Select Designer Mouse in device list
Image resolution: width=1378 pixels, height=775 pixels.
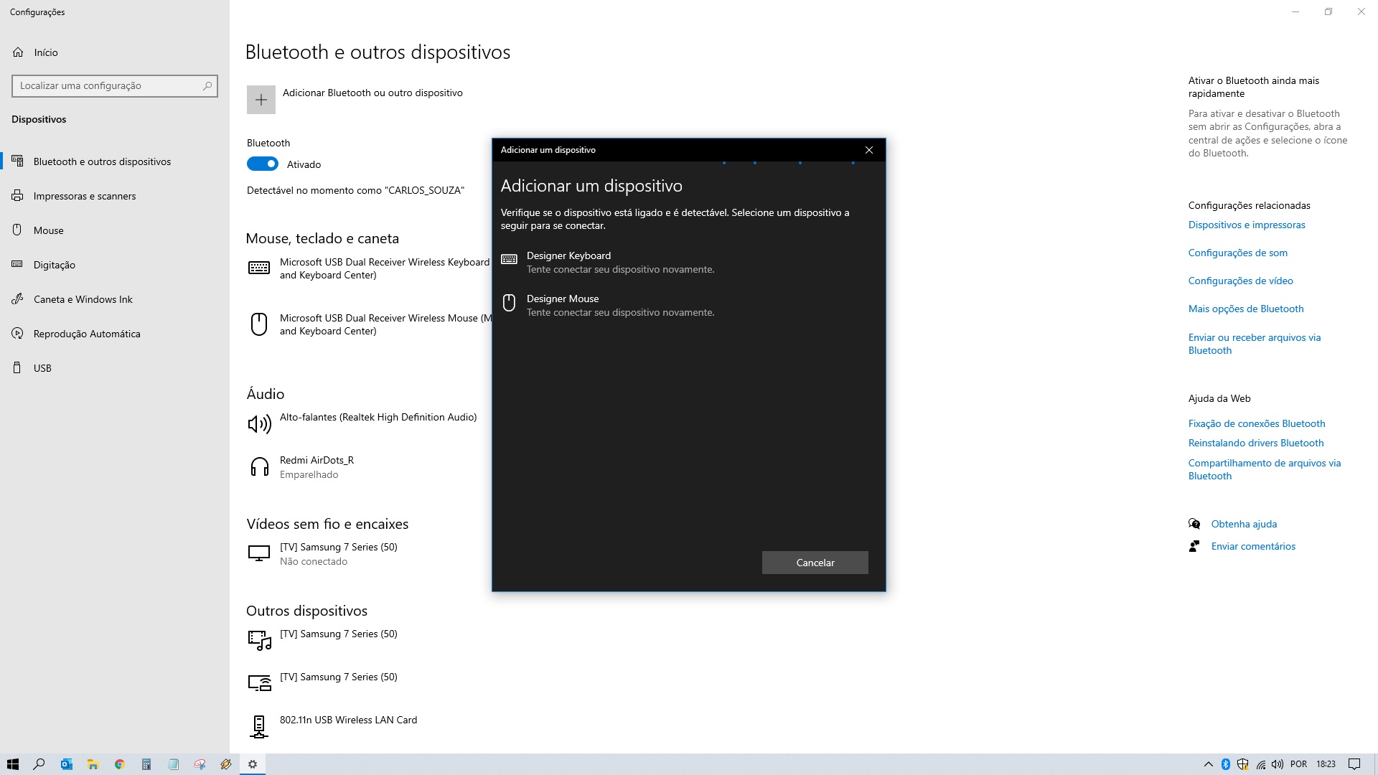click(x=563, y=305)
